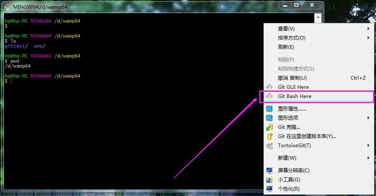This screenshot has width=376, height=196.
Task: Expand the 新建(W) submenu arrow
Action: pyautogui.click(x=368, y=158)
